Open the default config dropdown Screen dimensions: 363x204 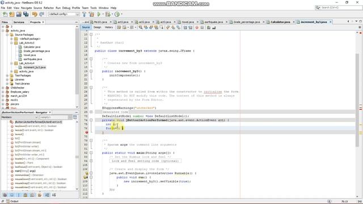click(x=64, y=14)
